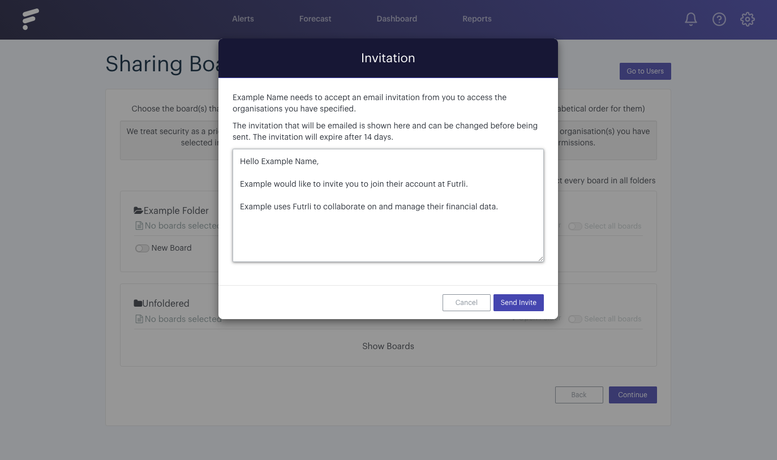777x460 pixels.
Task: Click 'Example would like to invite you' line
Action: 354,184
